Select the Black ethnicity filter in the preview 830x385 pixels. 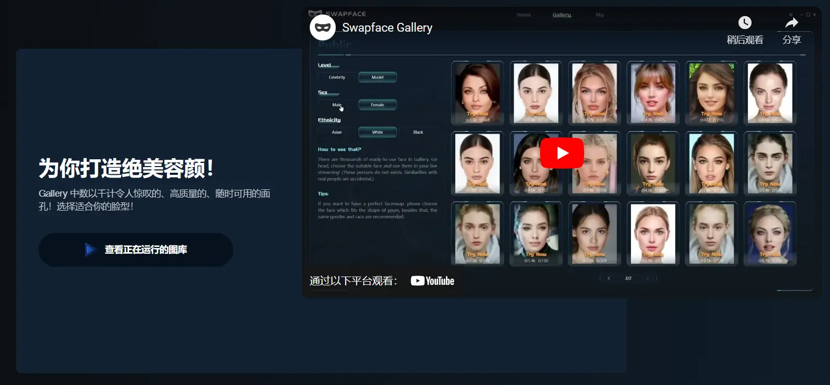coord(418,132)
